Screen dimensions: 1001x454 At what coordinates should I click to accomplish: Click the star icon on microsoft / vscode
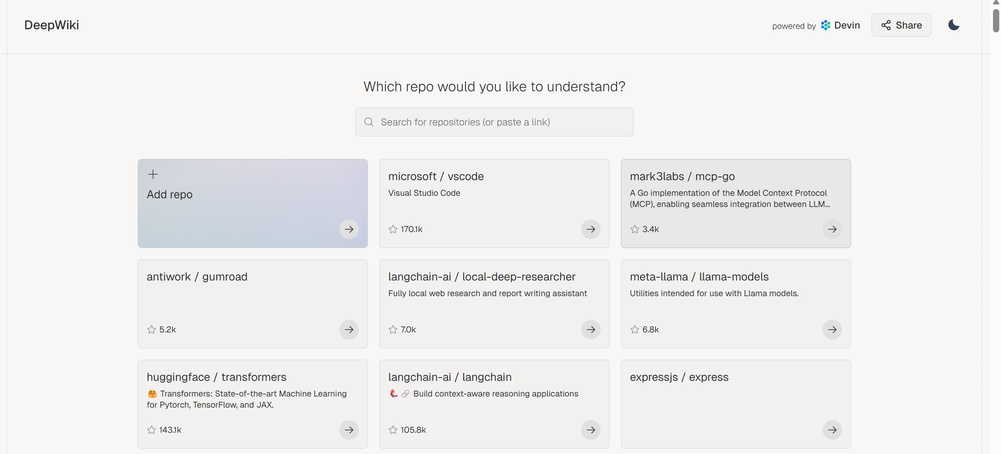pos(392,229)
